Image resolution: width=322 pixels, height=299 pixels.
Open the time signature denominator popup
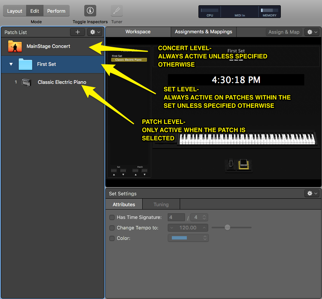point(199,217)
